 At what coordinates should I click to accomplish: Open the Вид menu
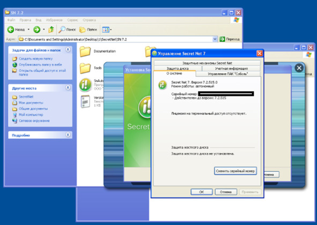(x=39, y=20)
